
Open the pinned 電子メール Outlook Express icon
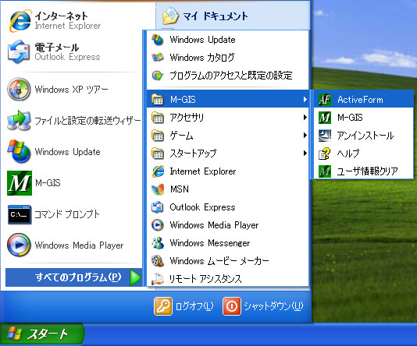[19, 51]
